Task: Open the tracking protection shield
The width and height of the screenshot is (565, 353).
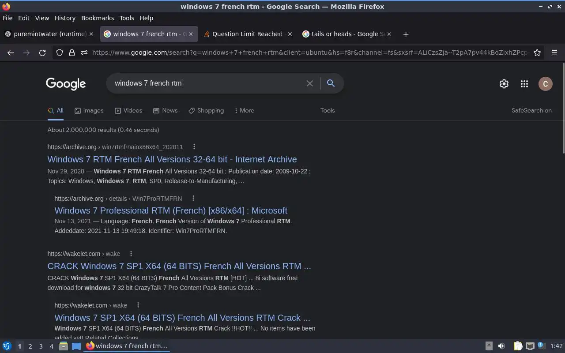Action: coord(60,53)
